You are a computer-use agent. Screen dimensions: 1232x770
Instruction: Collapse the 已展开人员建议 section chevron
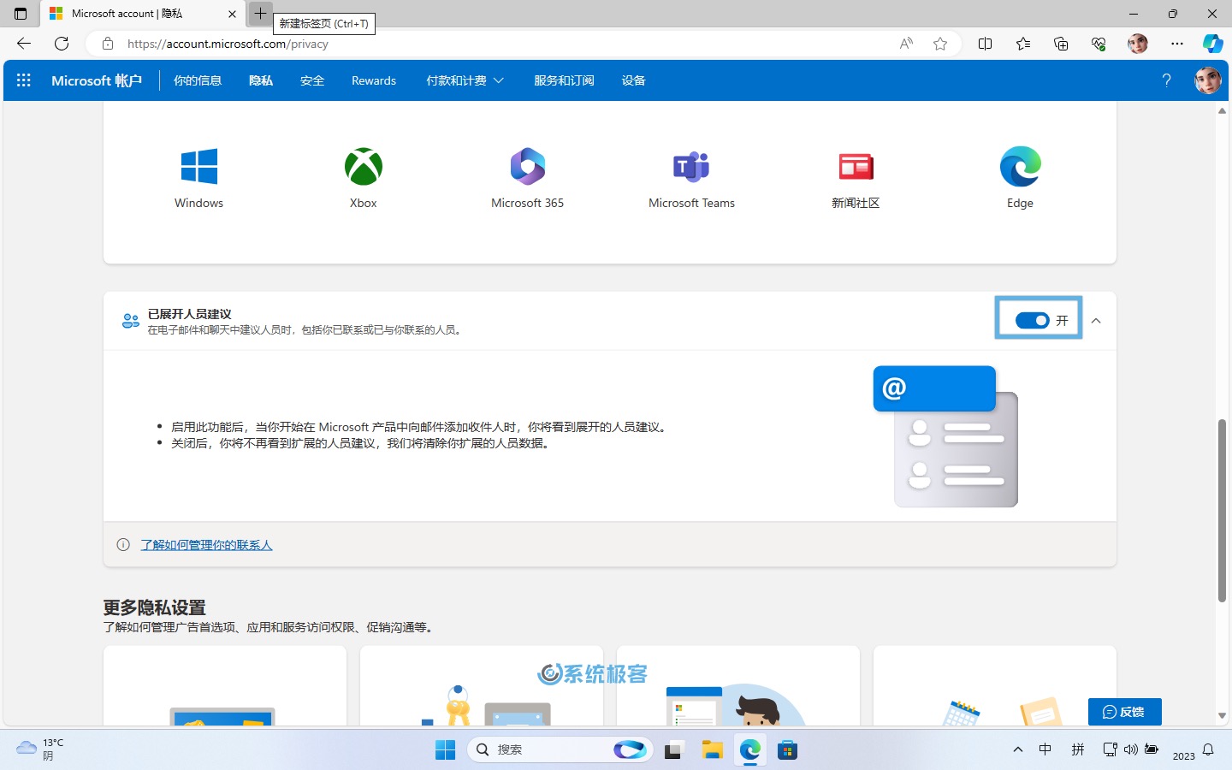pyautogui.click(x=1096, y=321)
